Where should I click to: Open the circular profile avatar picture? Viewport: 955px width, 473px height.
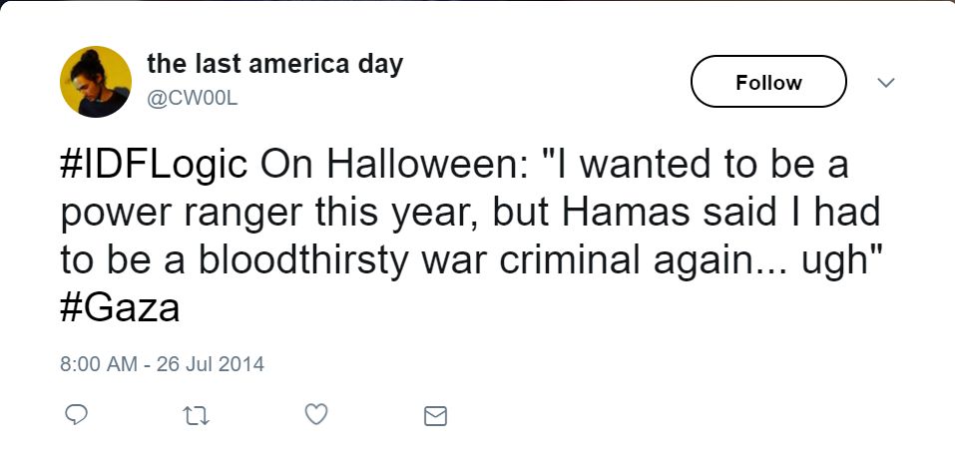click(x=96, y=82)
